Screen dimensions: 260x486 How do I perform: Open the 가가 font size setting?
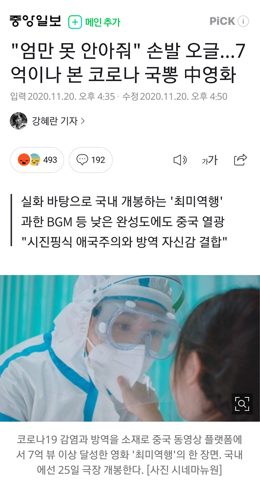(x=210, y=160)
